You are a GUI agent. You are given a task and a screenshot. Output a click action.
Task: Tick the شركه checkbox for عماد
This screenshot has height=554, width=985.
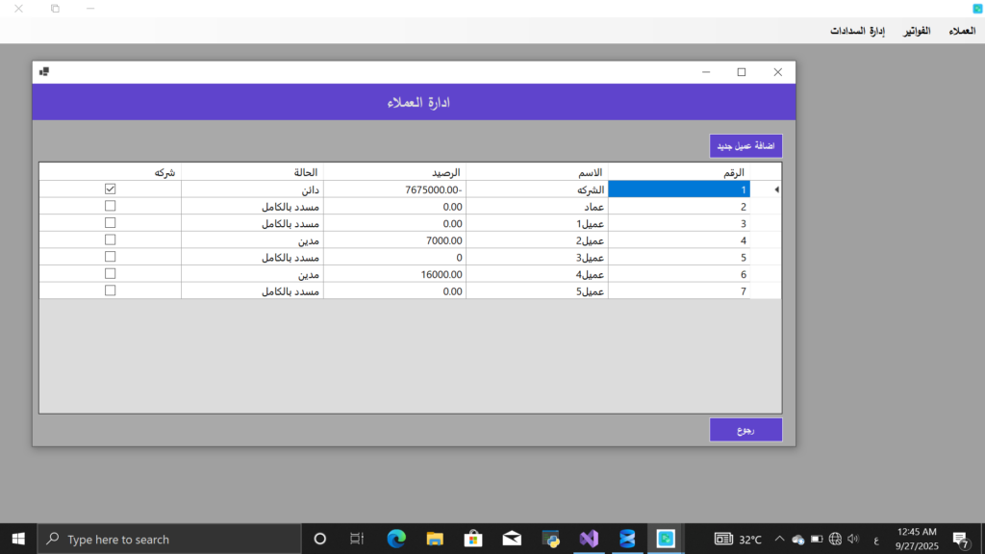pyautogui.click(x=110, y=206)
